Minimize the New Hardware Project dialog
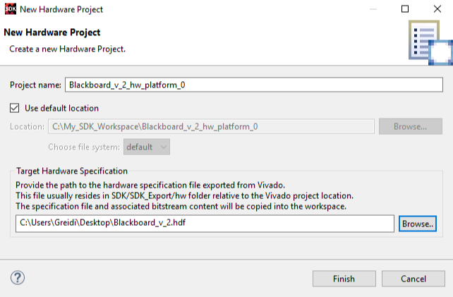Viewport: 453px width, 297px height. [372, 9]
